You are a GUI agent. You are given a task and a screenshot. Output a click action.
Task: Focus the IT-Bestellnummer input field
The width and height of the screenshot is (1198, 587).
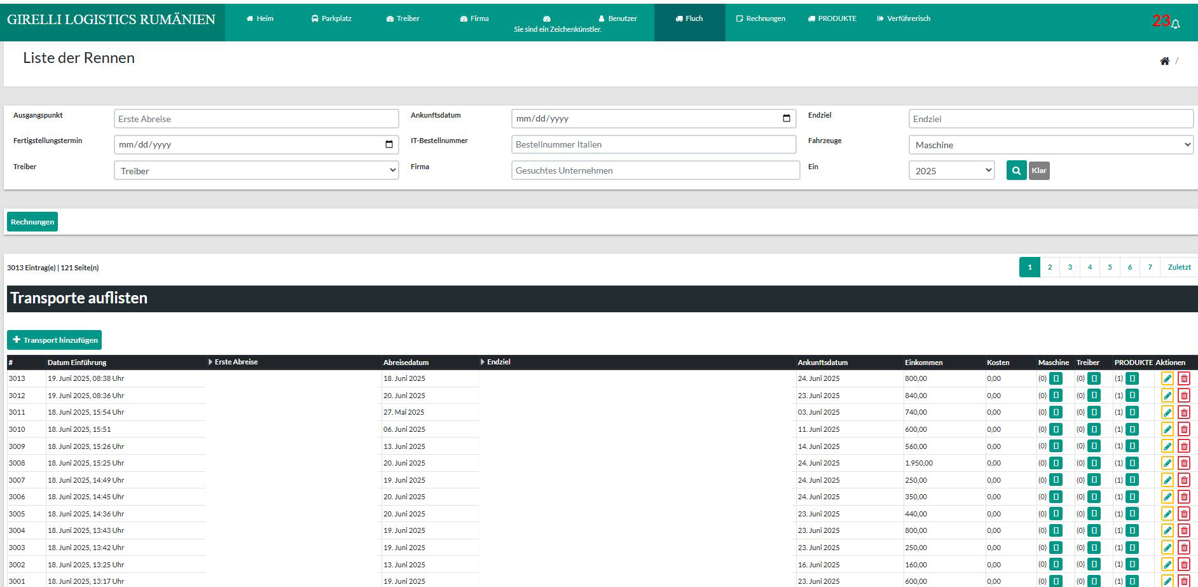653,144
